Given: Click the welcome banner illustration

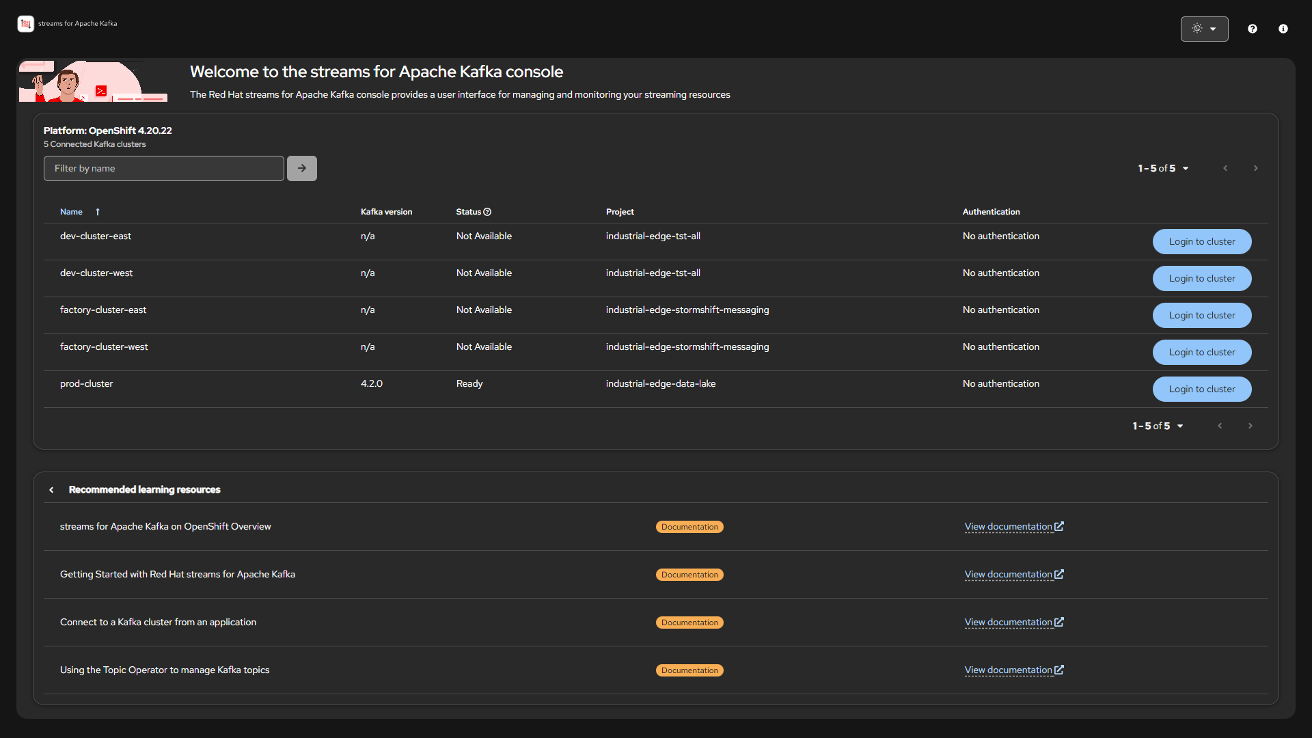Looking at the screenshot, I should click(x=93, y=81).
